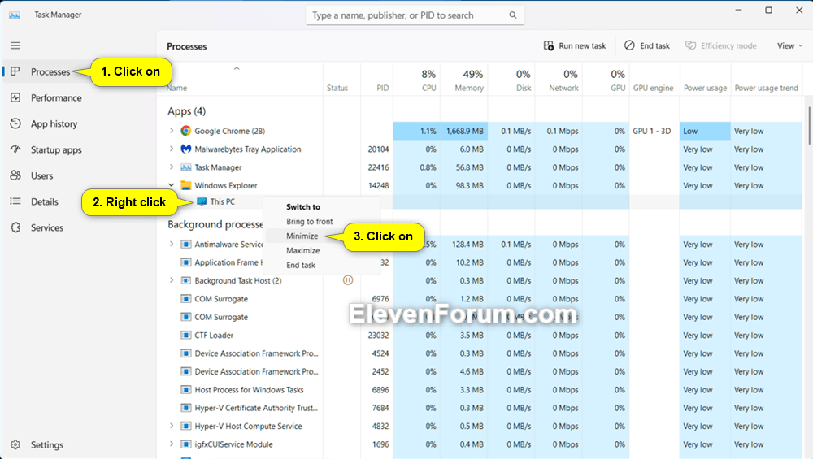Go to the Performance tab
This screenshot has height=459, width=813.
[x=56, y=97]
